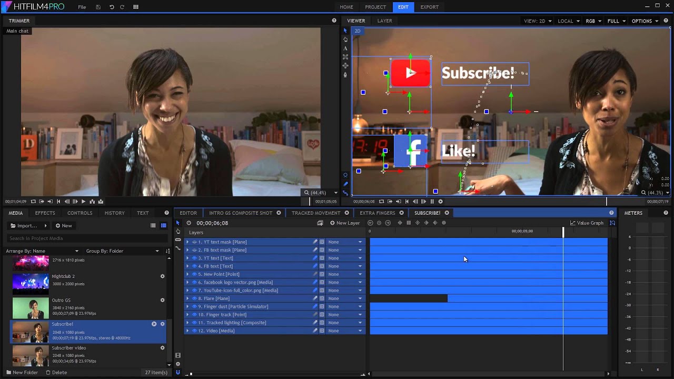Hide the YT text layer
674x379 pixels.
(194, 258)
